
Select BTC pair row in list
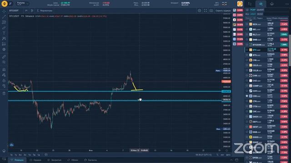tap(266, 50)
